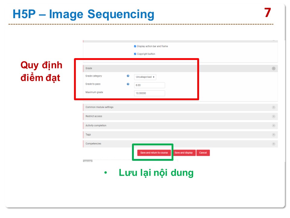Viewport: 290px width, 218px height.
Task: Click plus icon on Competencies row
Action: (274, 144)
